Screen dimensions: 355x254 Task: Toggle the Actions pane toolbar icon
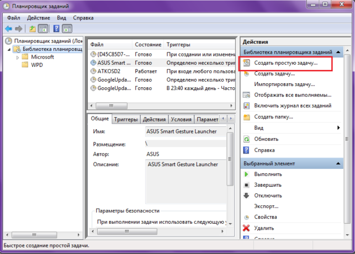tap(67, 29)
